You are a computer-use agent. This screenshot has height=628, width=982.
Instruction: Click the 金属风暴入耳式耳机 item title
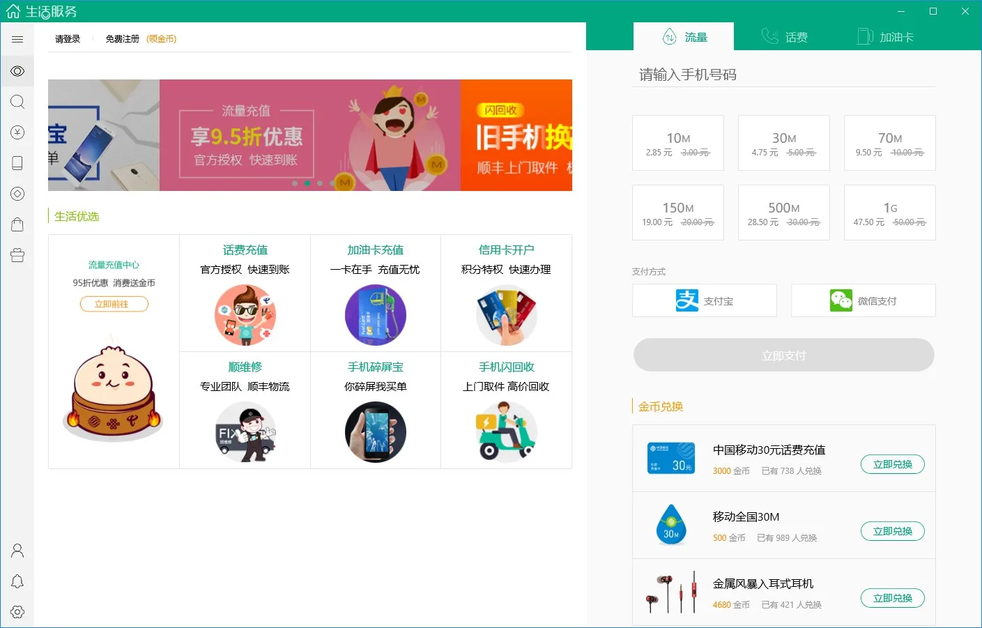pos(763,583)
